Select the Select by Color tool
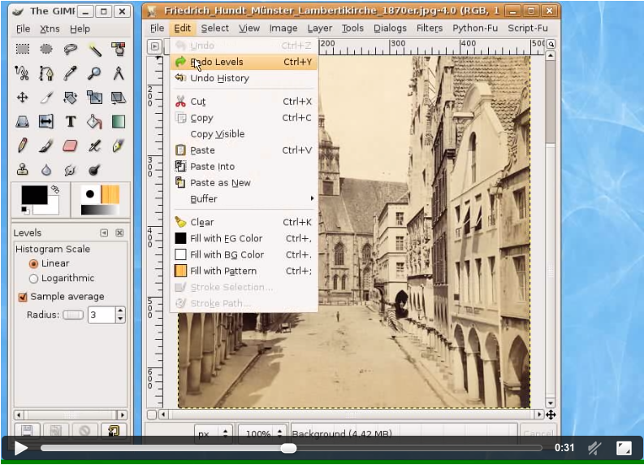 (x=119, y=50)
